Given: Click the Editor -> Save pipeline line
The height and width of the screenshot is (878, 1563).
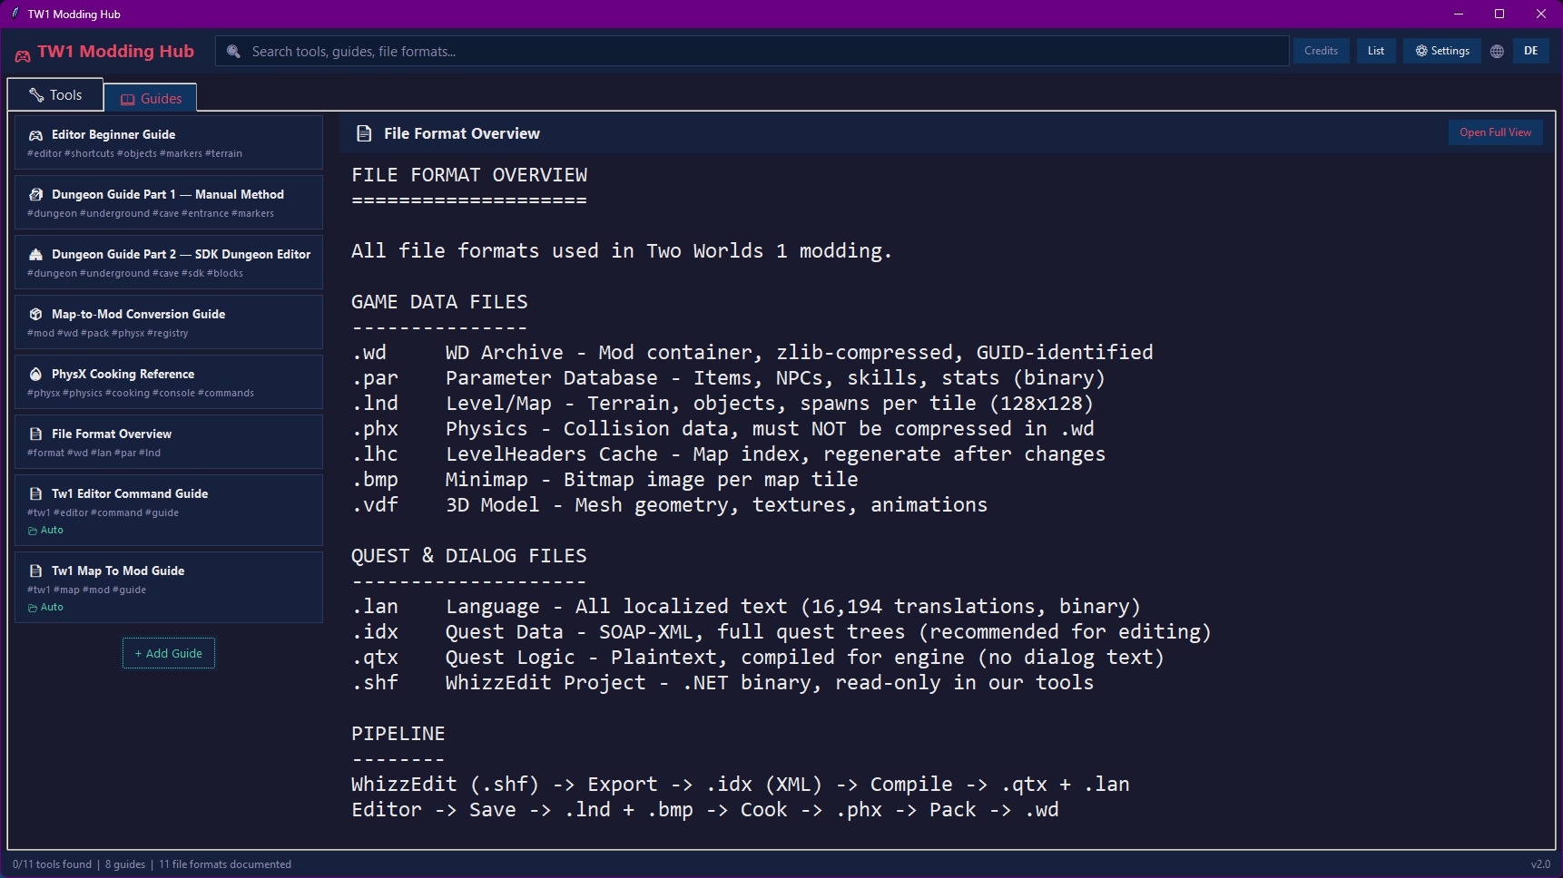Looking at the screenshot, I should (x=705, y=810).
